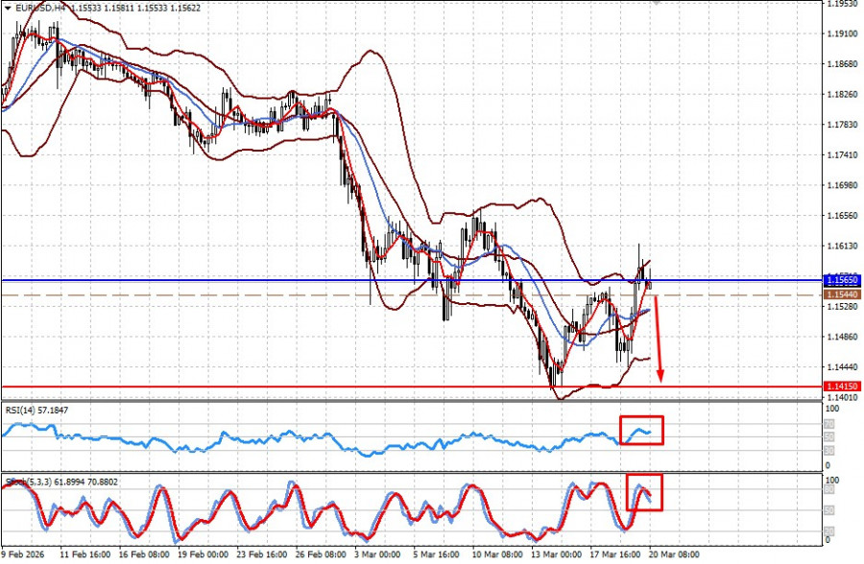Click the 17 Mar 16:00 time label
864x564 pixels.
click(615, 554)
